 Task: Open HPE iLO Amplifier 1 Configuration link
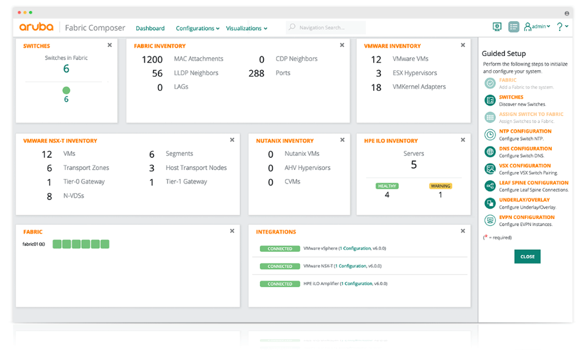[356, 284]
